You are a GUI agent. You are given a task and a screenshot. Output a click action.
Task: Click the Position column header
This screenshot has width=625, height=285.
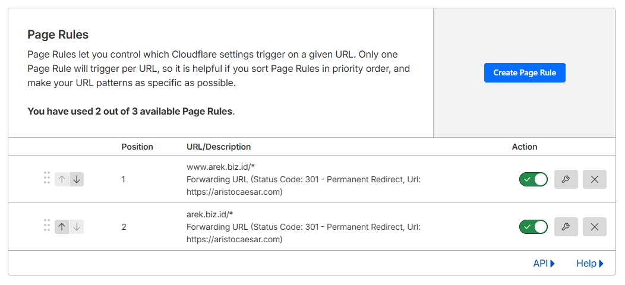137,147
